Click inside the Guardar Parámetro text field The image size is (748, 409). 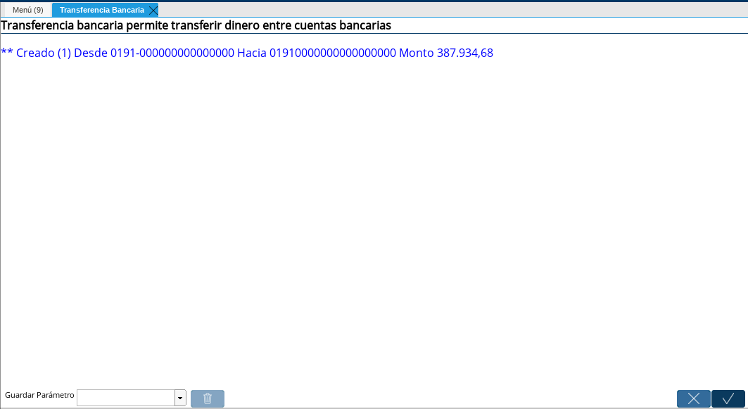click(x=127, y=398)
